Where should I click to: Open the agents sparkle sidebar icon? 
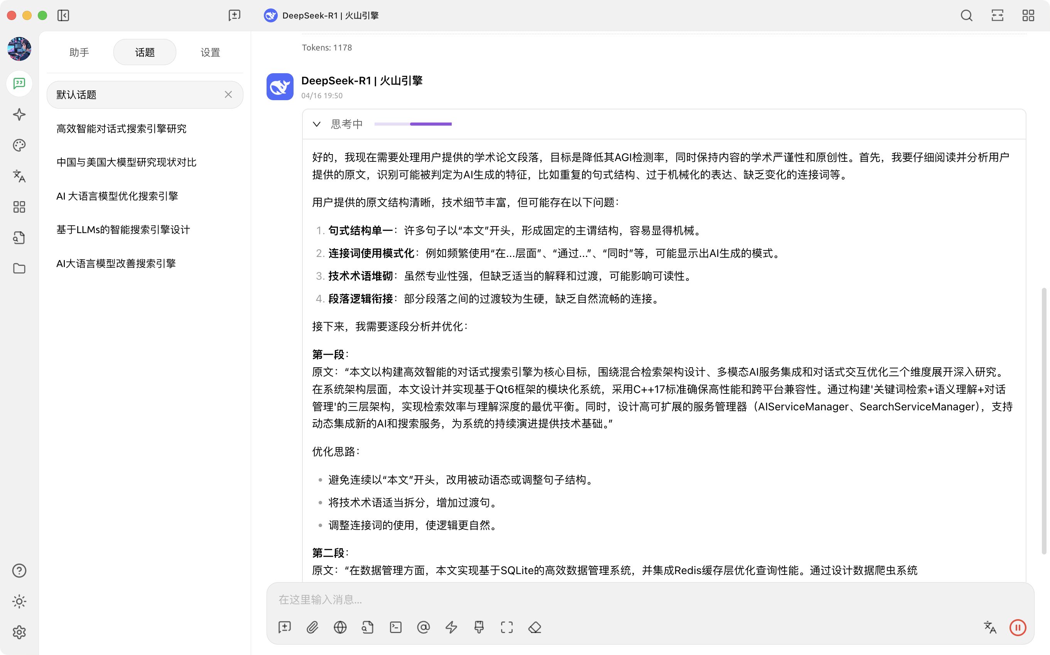point(19,114)
